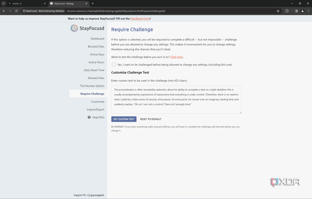Minimize the Chrome window
Image resolution: width=312 pixels, height=199 pixels.
pos(292,3)
